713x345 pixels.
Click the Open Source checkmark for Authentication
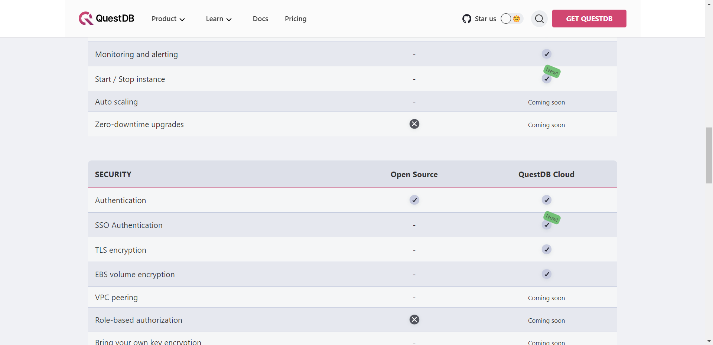[414, 200]
